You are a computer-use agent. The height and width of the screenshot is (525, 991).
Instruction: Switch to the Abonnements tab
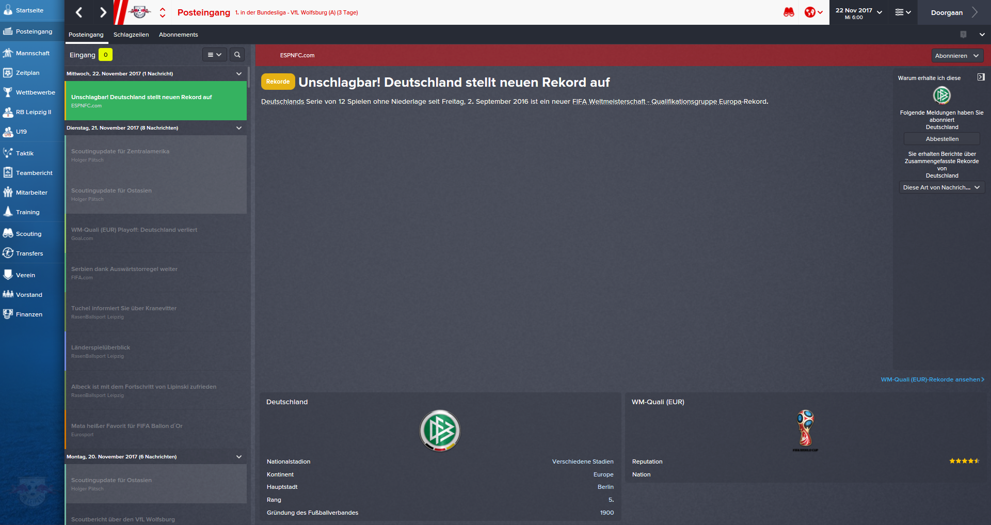click(178, 35)
